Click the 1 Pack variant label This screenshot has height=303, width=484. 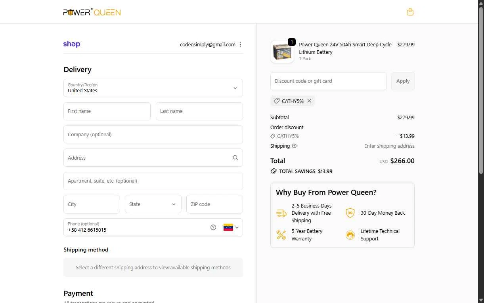coord(305,59)
